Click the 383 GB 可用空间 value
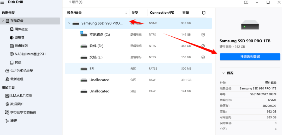Image resolution: width=282 pixels, height=135 pixels. [272, 117]
